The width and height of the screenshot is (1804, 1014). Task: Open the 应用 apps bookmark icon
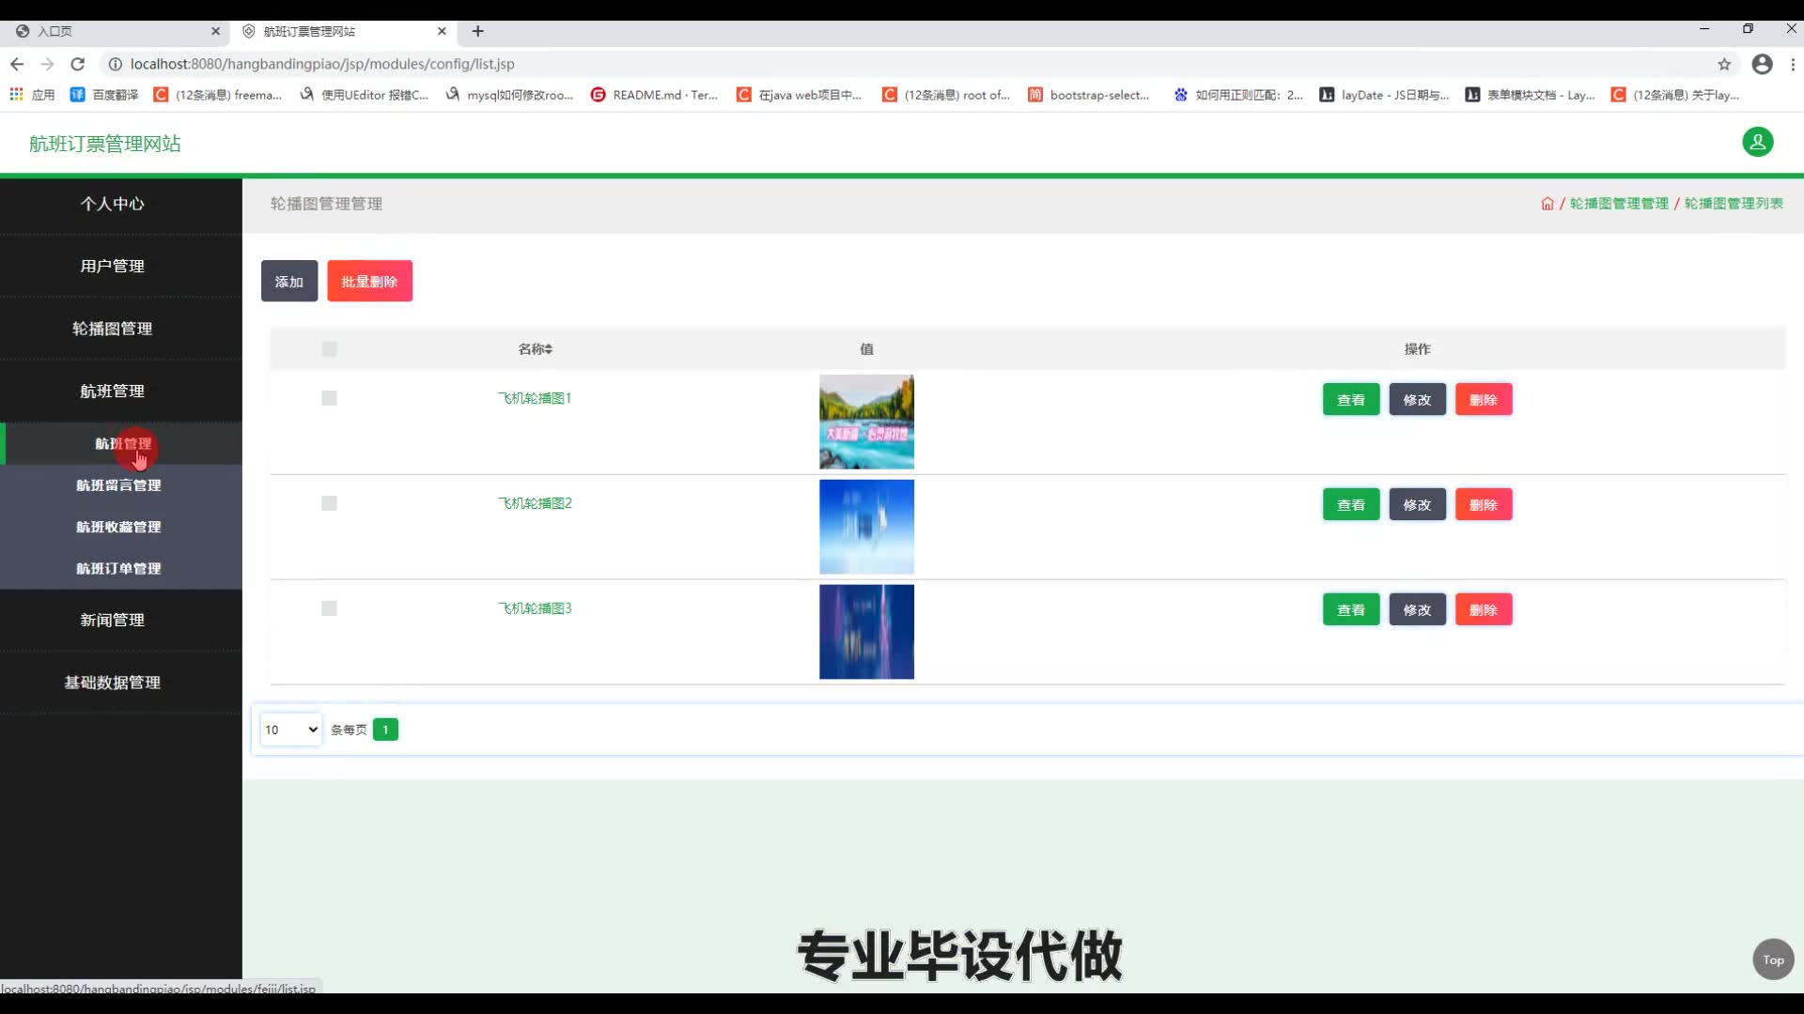tap(16, 95)
